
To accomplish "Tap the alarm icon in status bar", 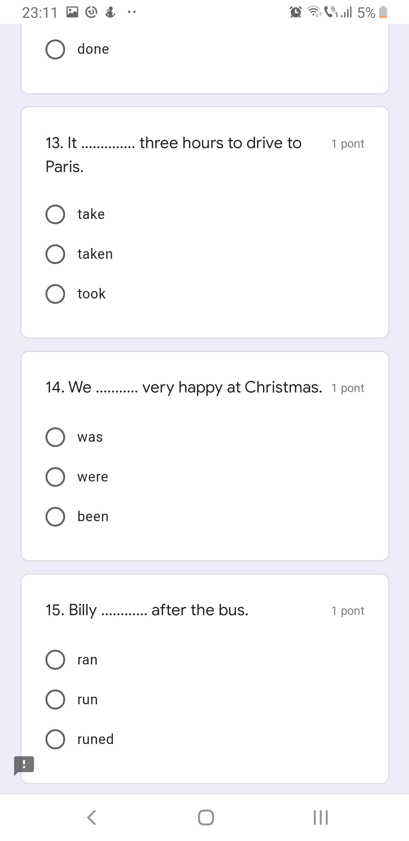I will 295,13.
